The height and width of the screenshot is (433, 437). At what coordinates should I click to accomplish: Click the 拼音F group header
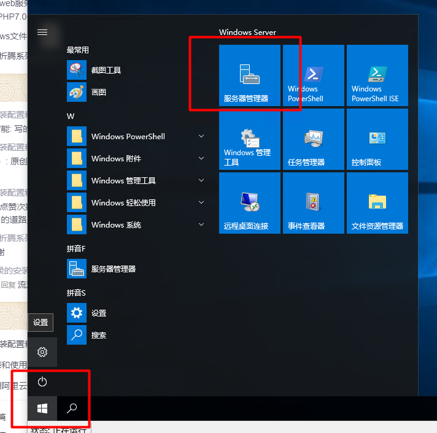point(76,248)
